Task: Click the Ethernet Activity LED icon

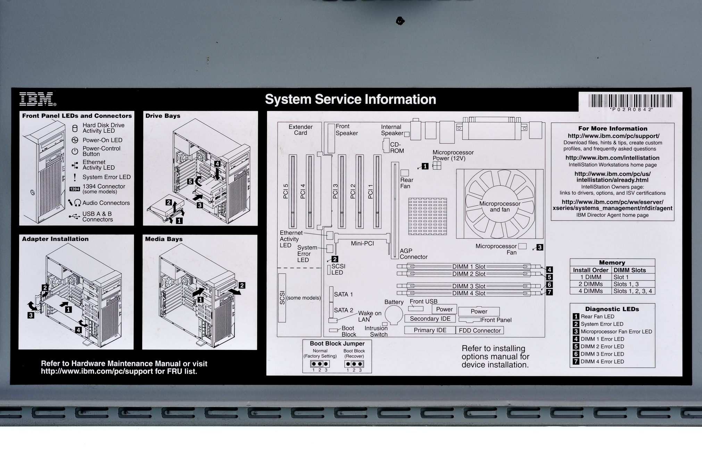Action: tap(75, 165)
